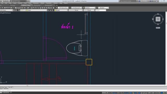This screenshot has height=94, width=167.
Task: Click the E compass letter on ViewCube
Action: [x=163, y=19]
